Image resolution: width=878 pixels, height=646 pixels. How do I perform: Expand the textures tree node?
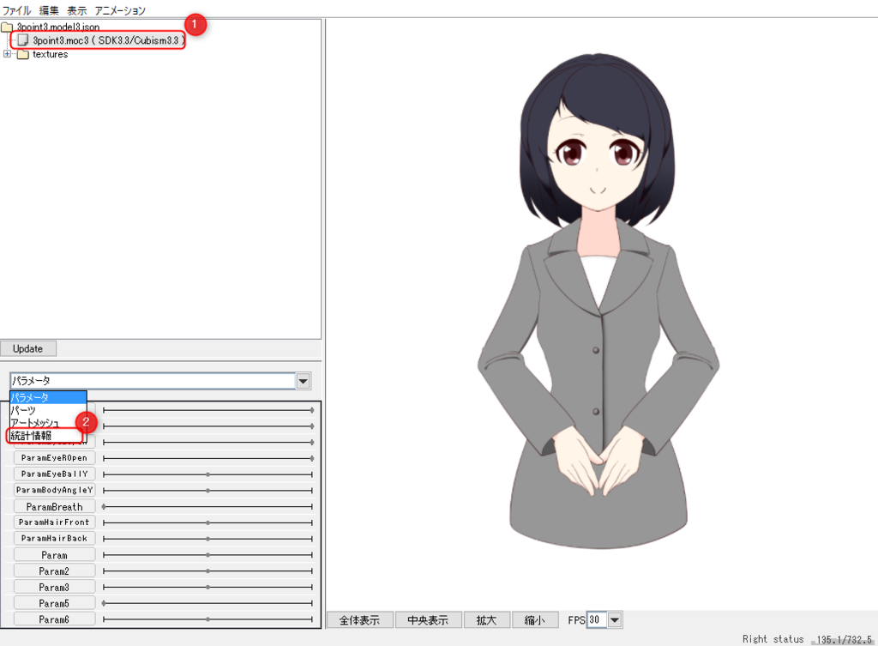[7, 54]
